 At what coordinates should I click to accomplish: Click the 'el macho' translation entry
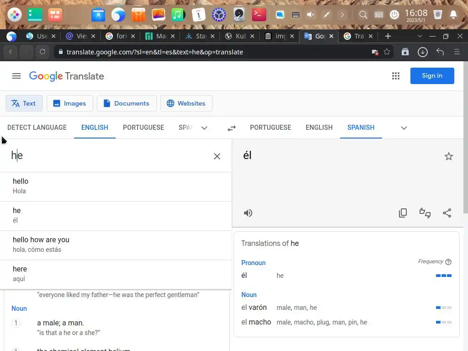tap(256, 322)
